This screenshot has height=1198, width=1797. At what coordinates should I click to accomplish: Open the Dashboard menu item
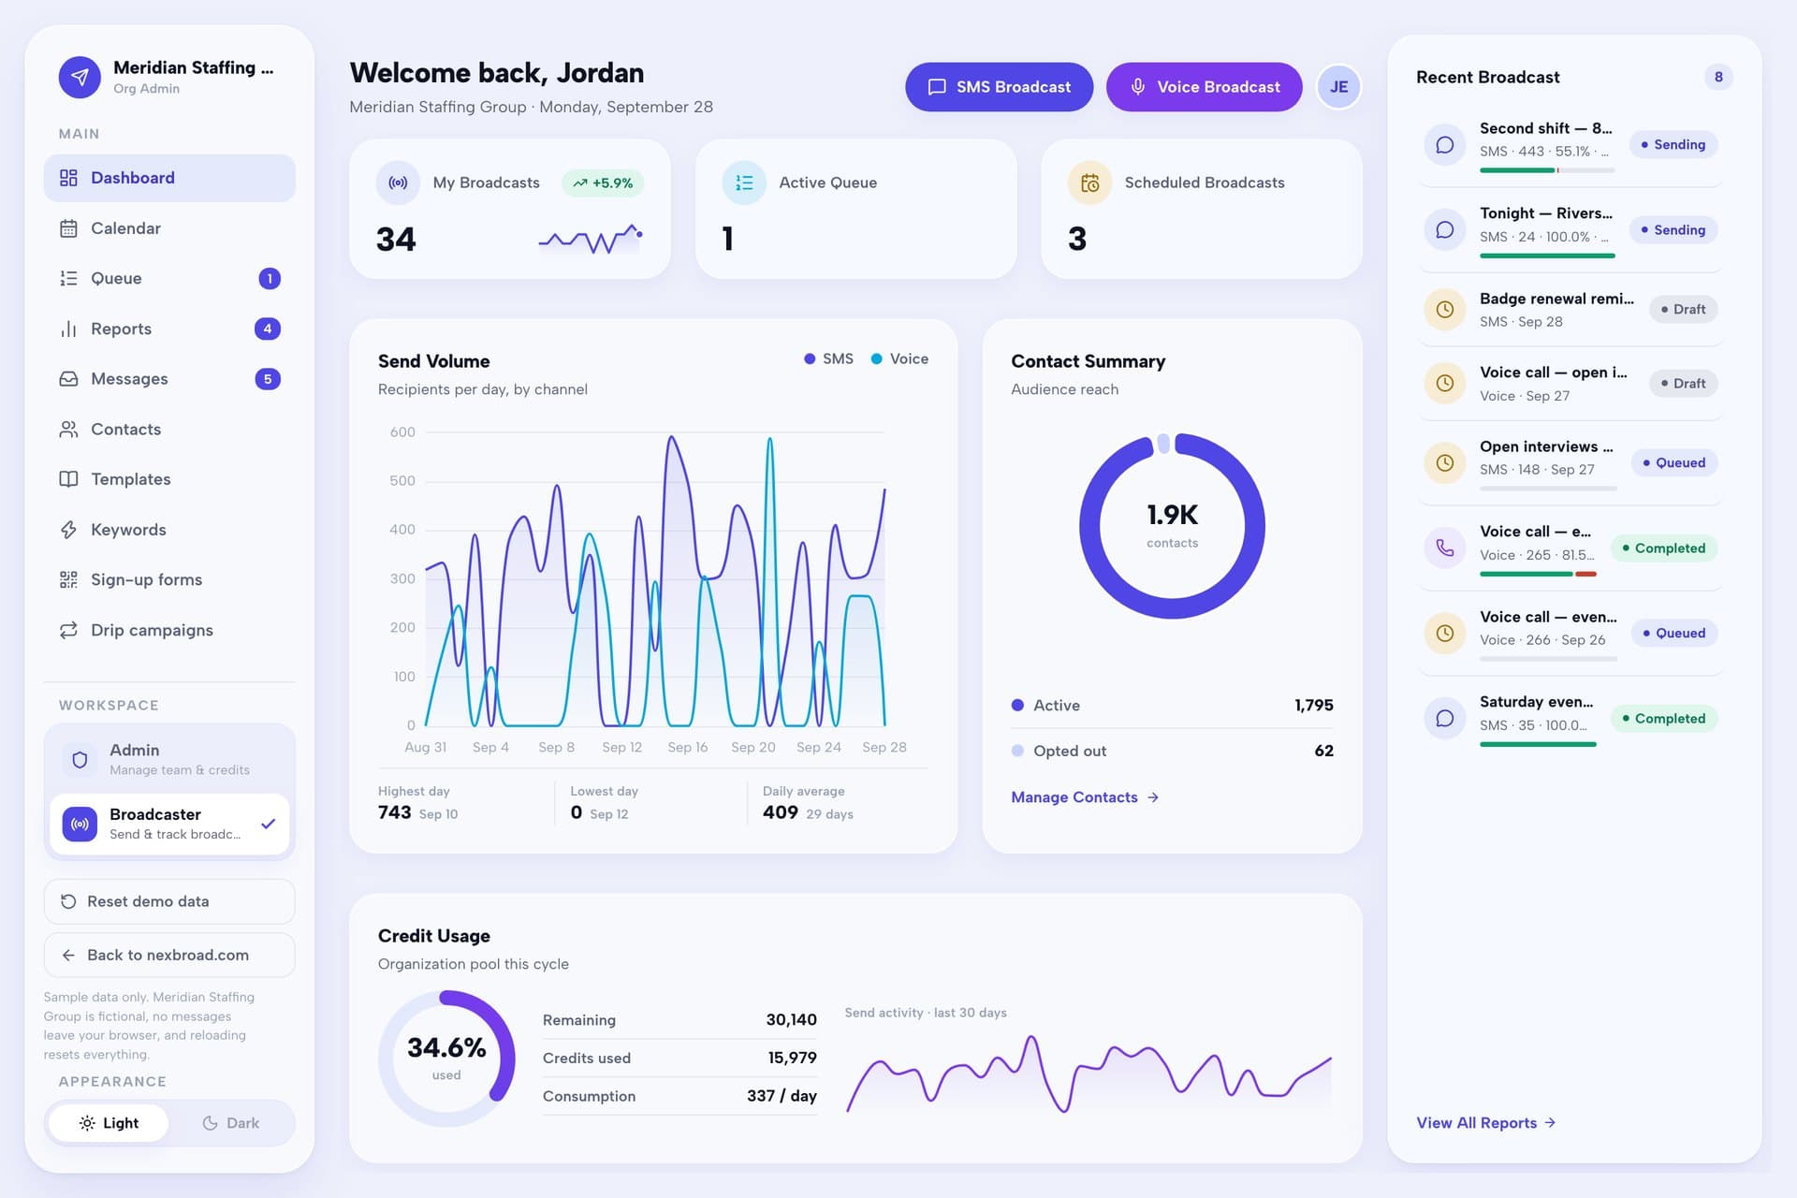(169, 178)
